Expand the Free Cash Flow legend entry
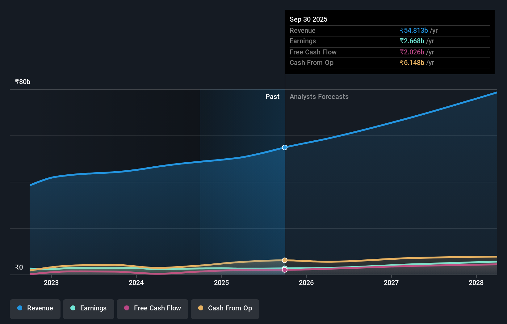 [152, 309]
